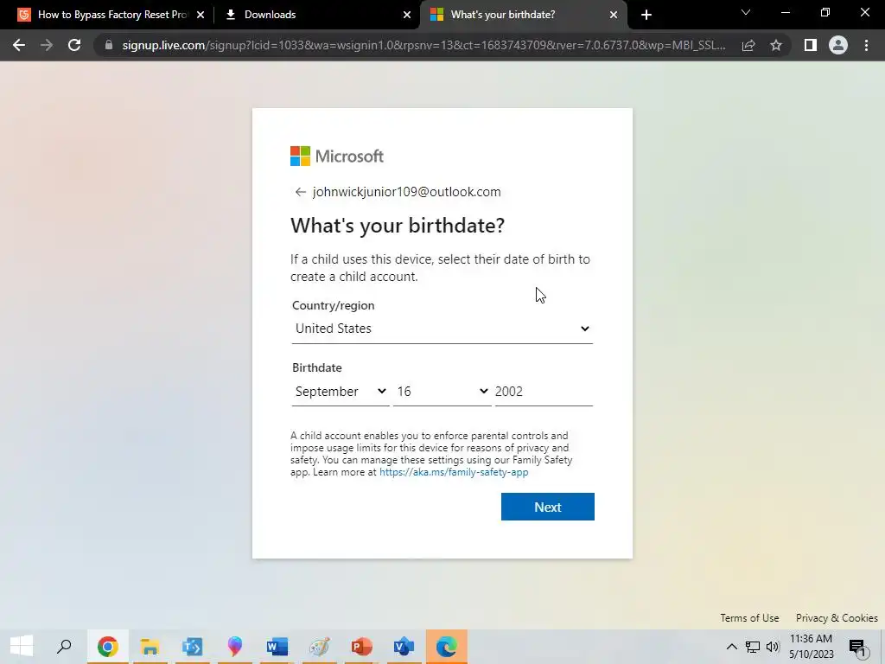Switch to Microsoft Edge on the taskbar
The width and height of the screenshot is (885, 664).
pyautogui.click(x=447, y=647)
